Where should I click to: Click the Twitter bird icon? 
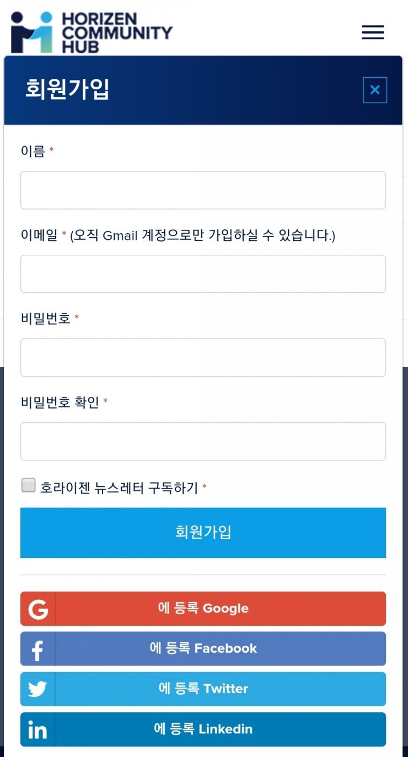(37, 689)
